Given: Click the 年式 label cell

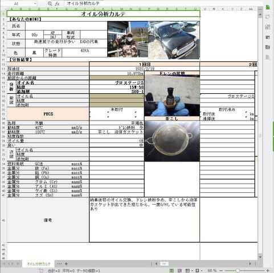Looking at the screenshot, I should (x=16, y=35).
